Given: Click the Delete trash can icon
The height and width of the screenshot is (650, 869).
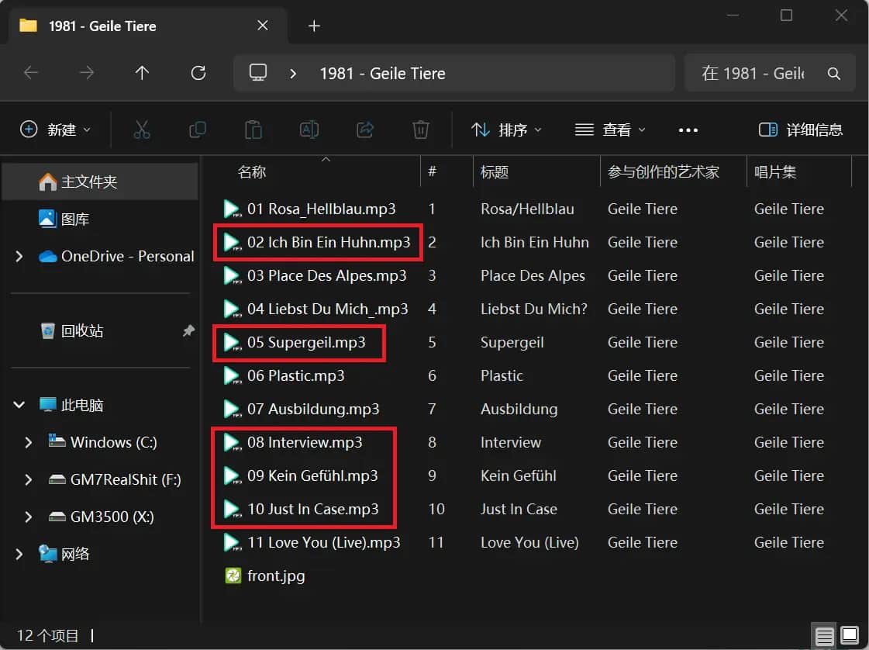Looking at the screenshot, I should pos(421,130).
